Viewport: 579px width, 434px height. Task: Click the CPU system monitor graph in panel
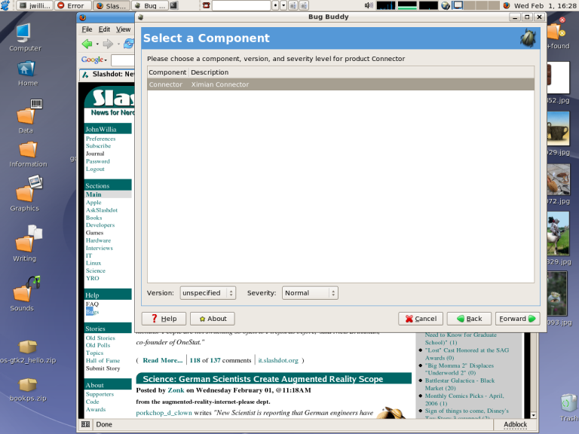pyautogui.click(x=386, y=5)
